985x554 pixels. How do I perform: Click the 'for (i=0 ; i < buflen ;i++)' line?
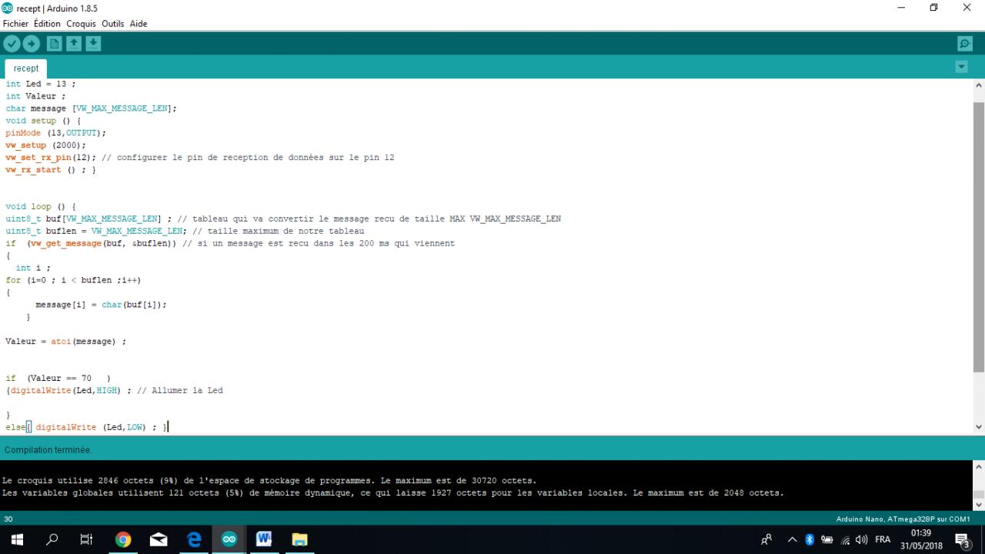click(x=73, y=280)
